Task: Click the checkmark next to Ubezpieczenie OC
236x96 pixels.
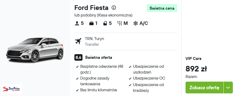Action: pos(130,79)
